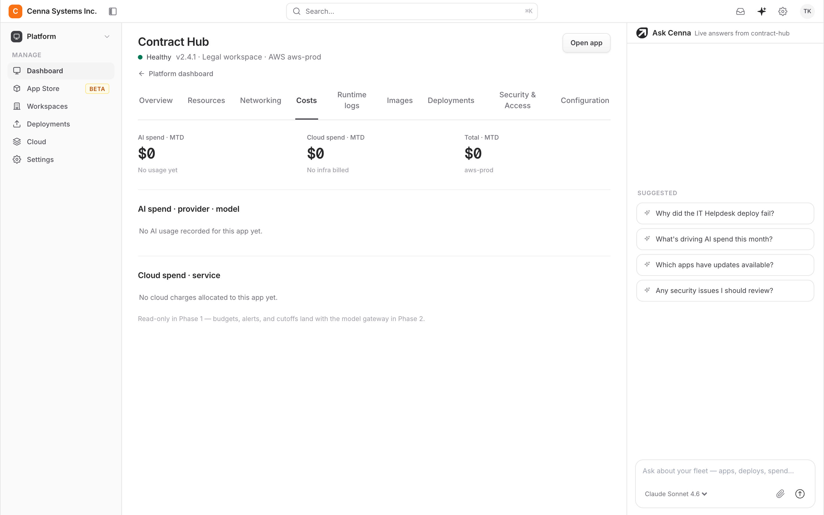This screenshot has width=824, height=515.
Task: Click the Workspaces building icon
Action: [17, 106]
